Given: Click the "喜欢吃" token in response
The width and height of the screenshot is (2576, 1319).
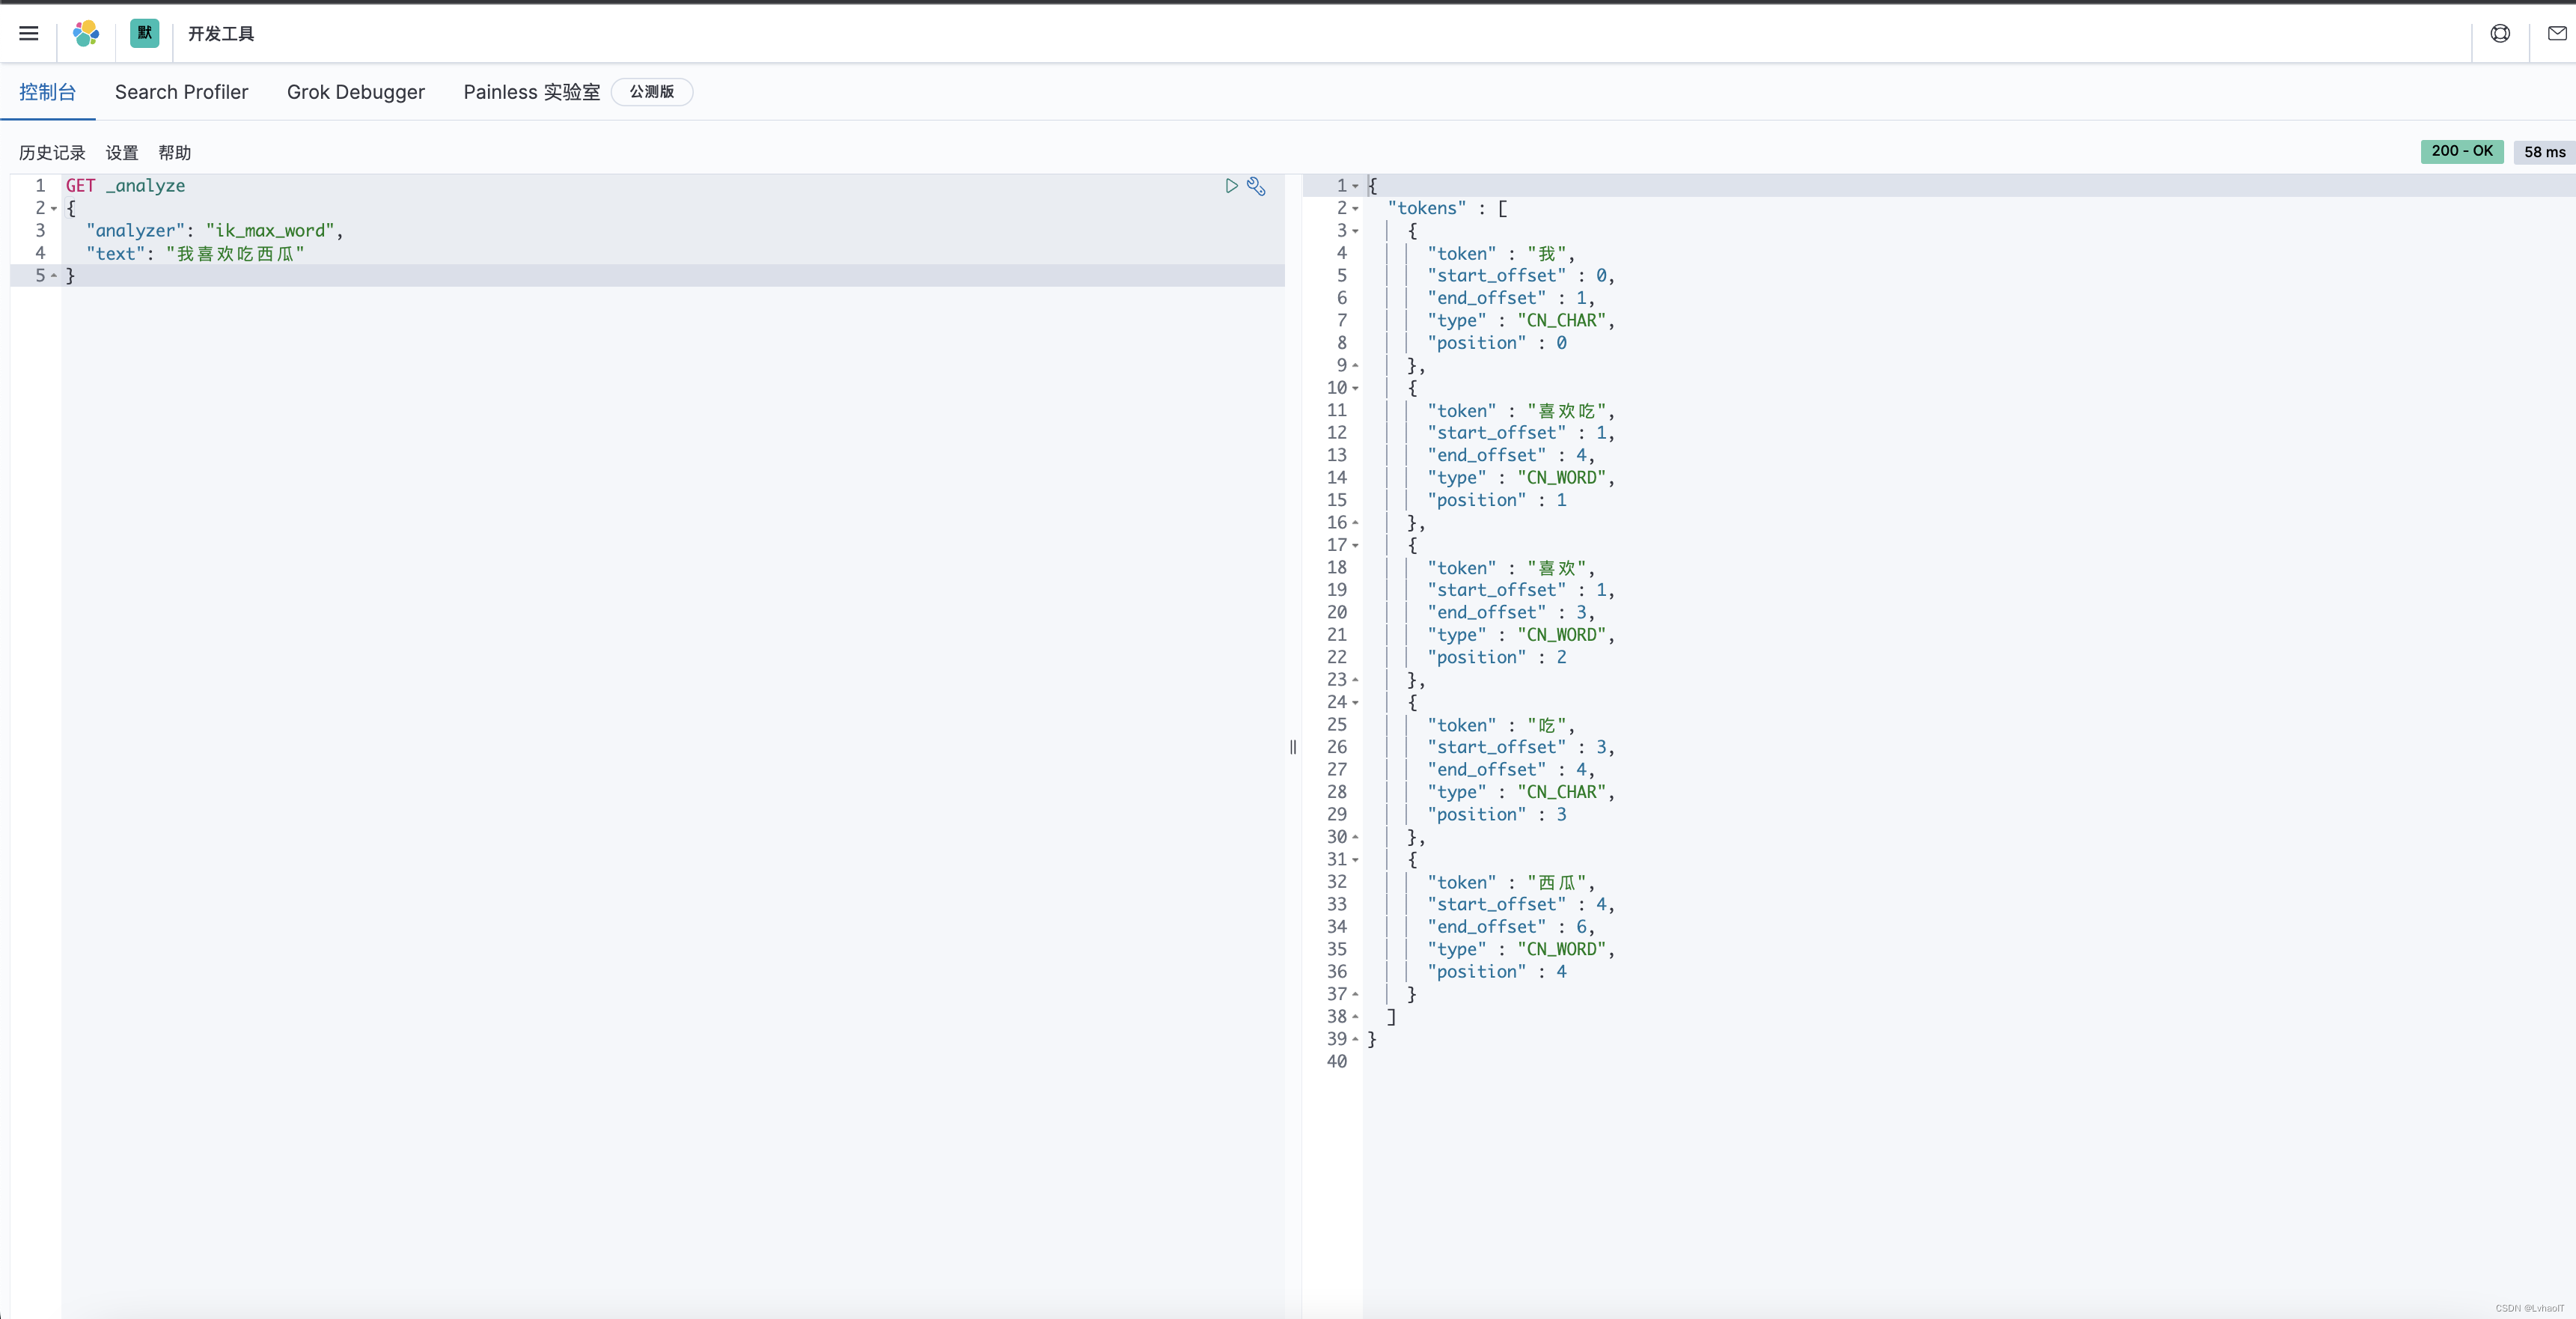Looking at the screenshot, I should point(1567,411).
